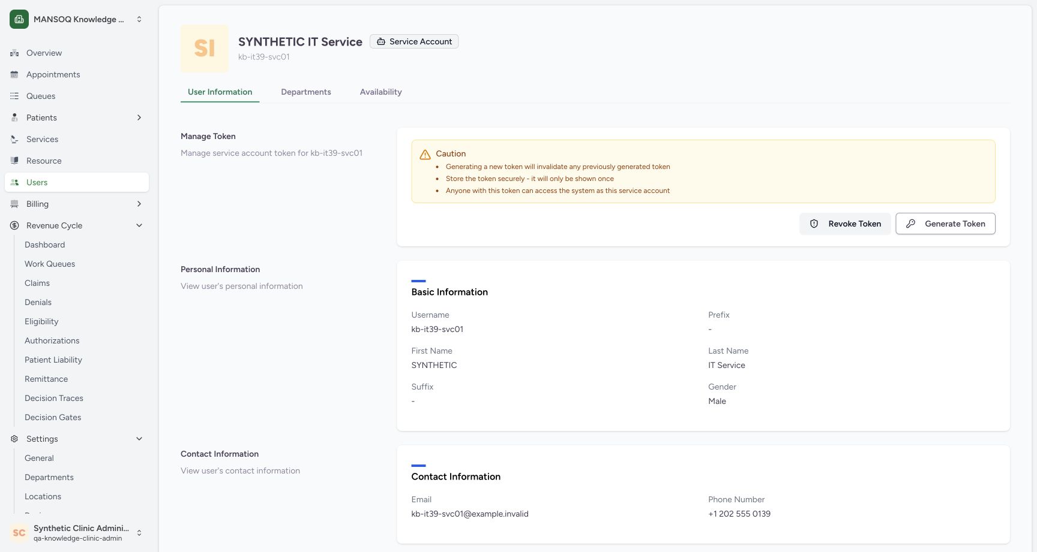1037x552 pixels.
Task: Click the Settings gear icon
Action: click(14, 439)
